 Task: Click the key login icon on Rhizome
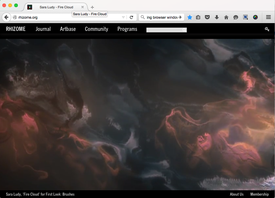click(267, 29)
